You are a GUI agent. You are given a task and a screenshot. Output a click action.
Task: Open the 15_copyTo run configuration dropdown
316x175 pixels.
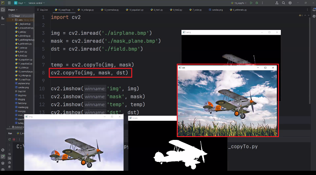239,3
